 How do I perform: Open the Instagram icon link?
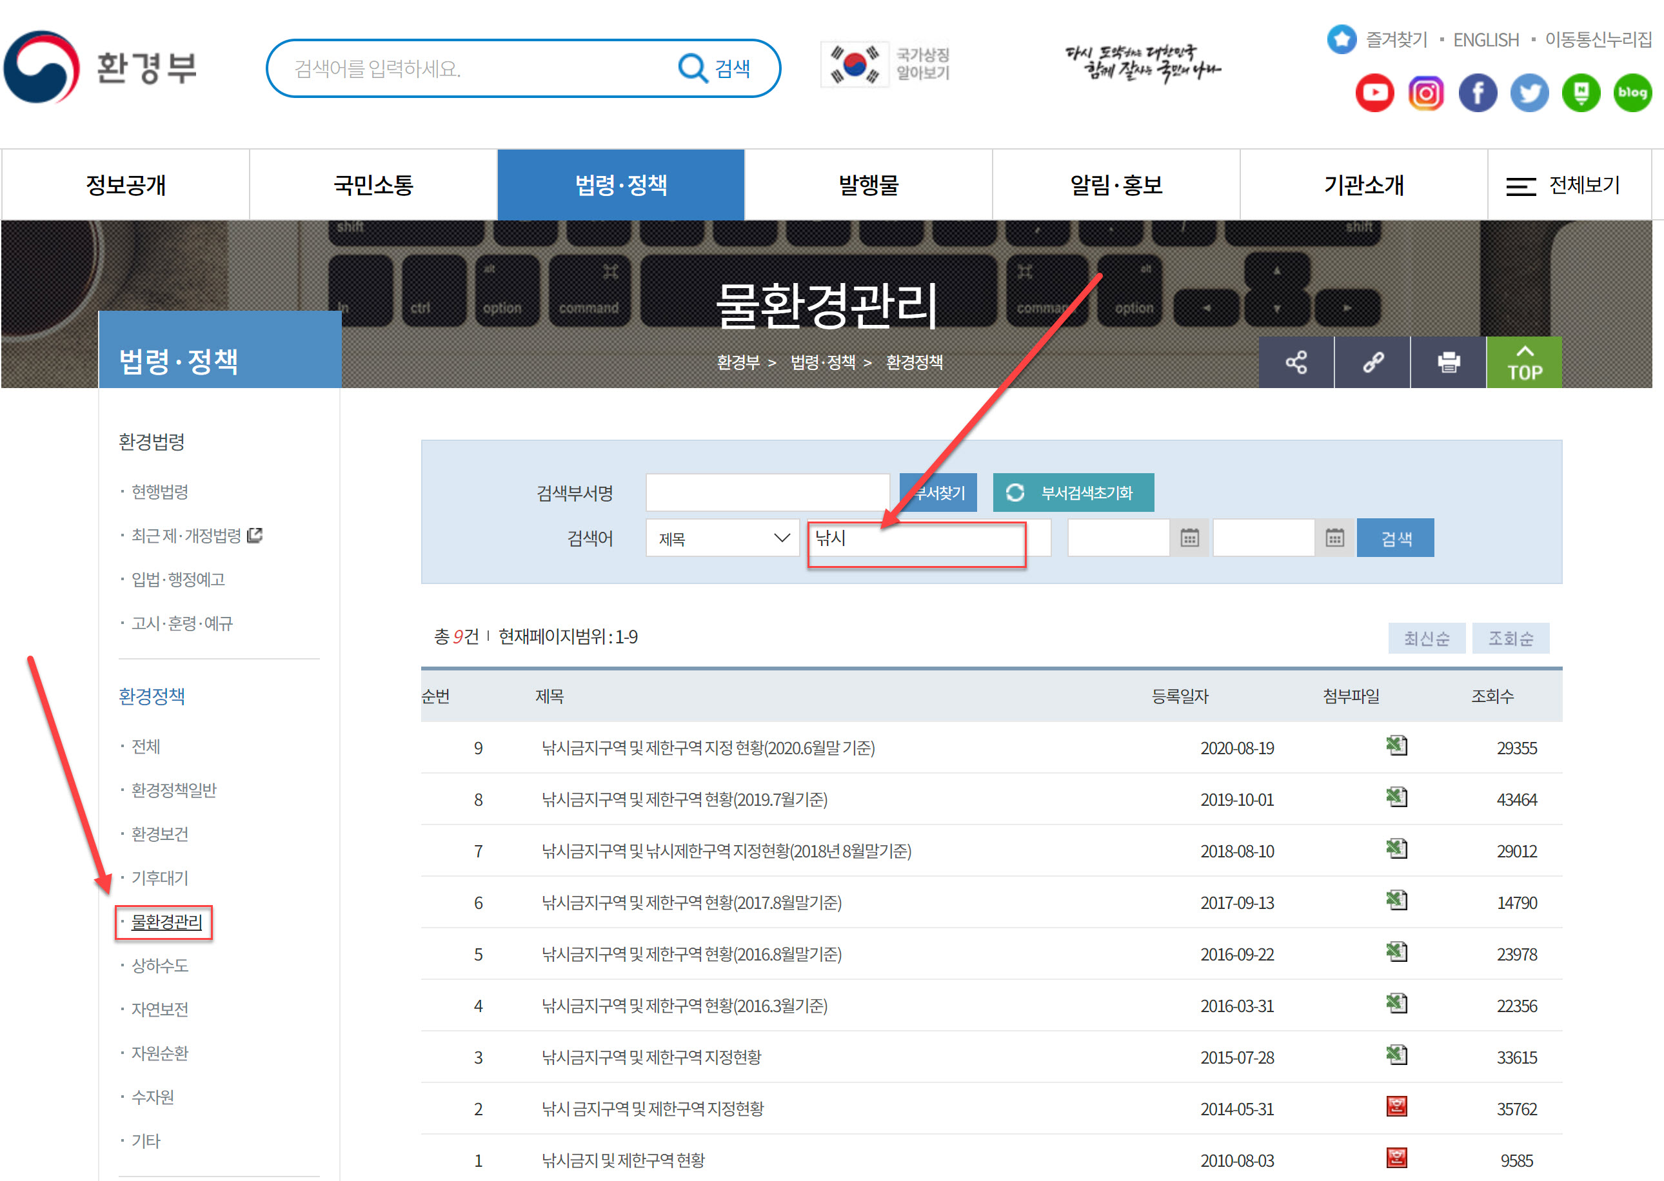pos(1425,93)
